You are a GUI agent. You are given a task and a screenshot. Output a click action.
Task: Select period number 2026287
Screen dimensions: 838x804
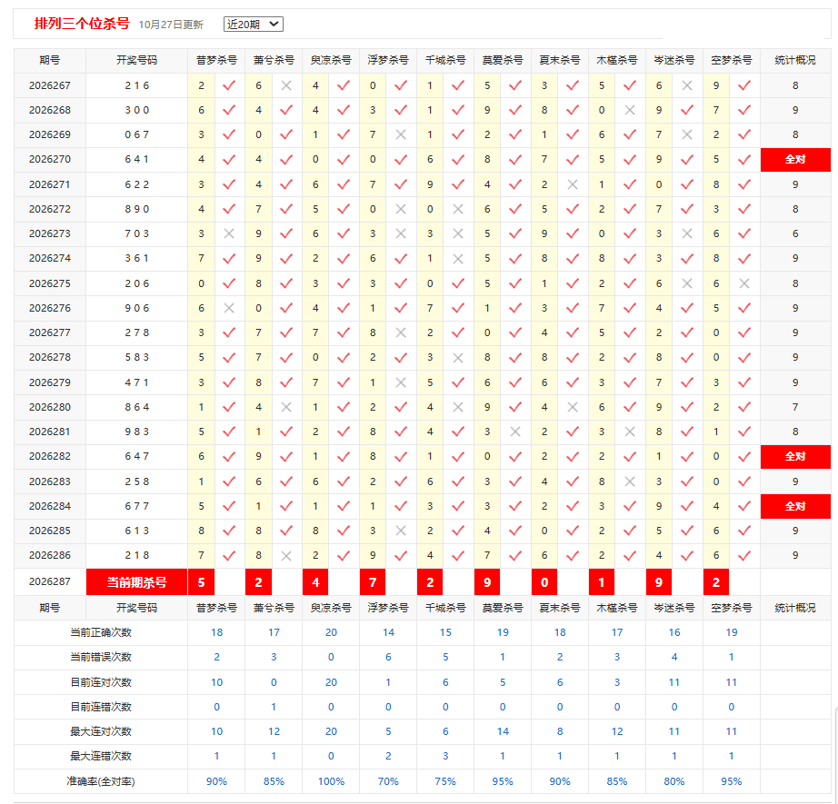(50, 581)
